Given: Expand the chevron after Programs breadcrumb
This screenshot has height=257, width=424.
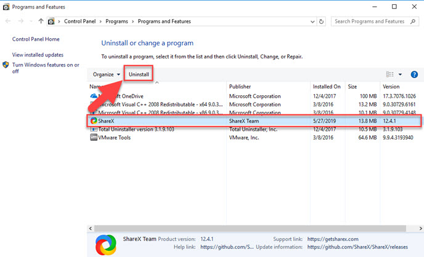Looking at the screenshot, I should (132, 22).
